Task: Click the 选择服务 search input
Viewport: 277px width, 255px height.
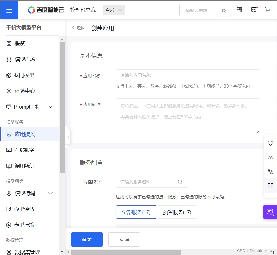Action: tap(151, 182)
